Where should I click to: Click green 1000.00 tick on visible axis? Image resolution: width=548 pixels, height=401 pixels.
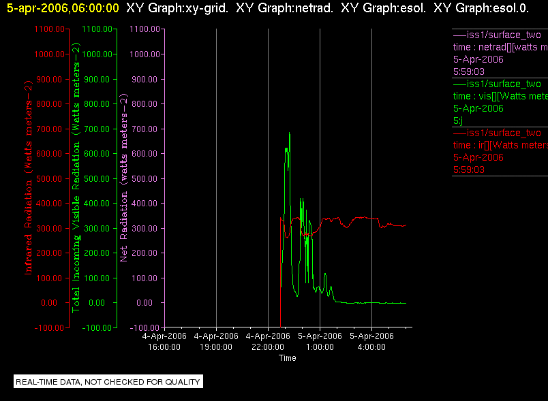(x=97, y=54)
